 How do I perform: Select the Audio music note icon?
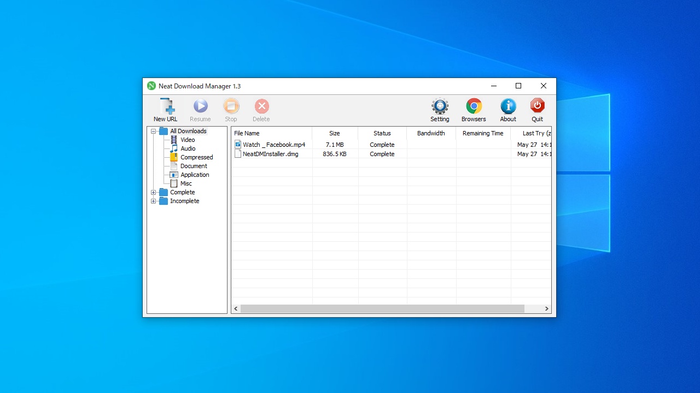[x=174, y=148]
